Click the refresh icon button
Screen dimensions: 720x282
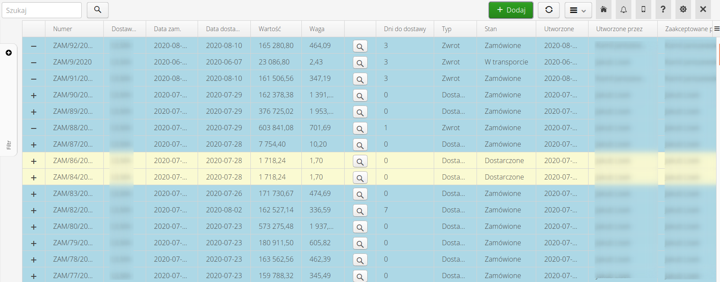(549, 10)
